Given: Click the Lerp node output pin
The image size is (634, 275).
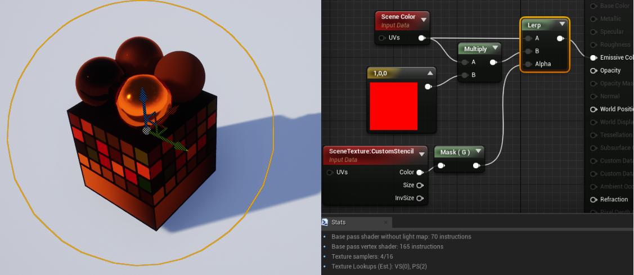Looking at the screenshot, I should (560, 38).
